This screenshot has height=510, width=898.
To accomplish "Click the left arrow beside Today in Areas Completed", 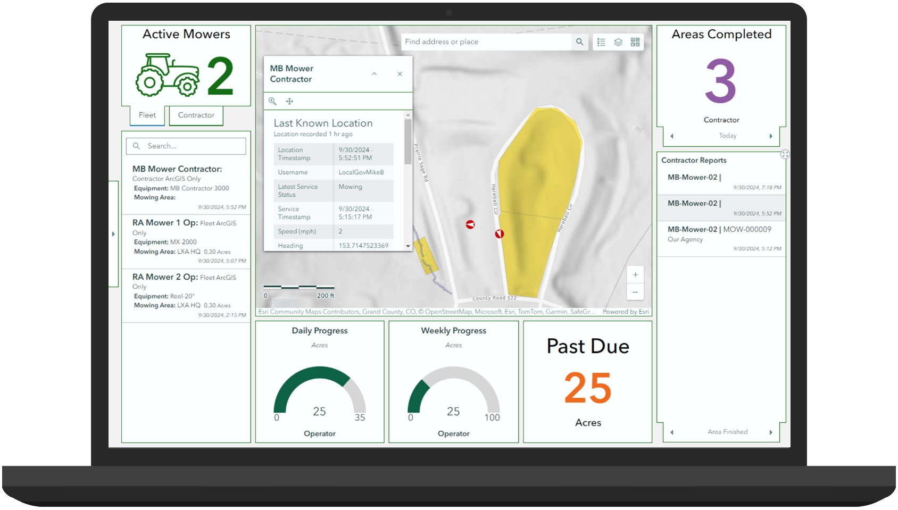I will (672, 136).
